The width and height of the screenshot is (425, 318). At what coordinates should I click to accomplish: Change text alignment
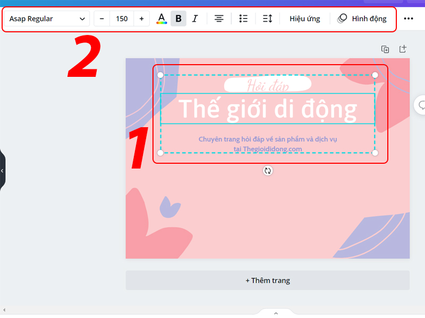pyautogui.click(x=219, y=19)
